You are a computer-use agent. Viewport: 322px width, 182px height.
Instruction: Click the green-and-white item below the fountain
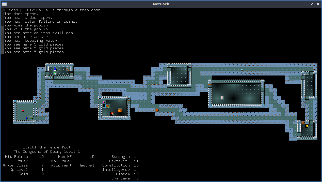(x=55, y=73)
